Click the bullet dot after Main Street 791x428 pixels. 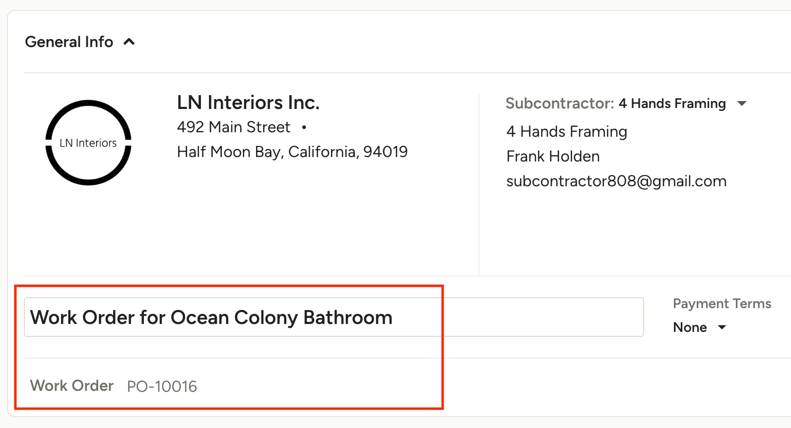click(x=304, y=127)
